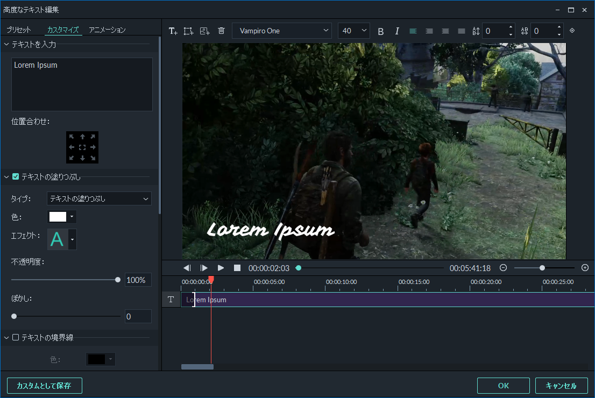Align text to bottom-left position

click(x=72, y=158)
